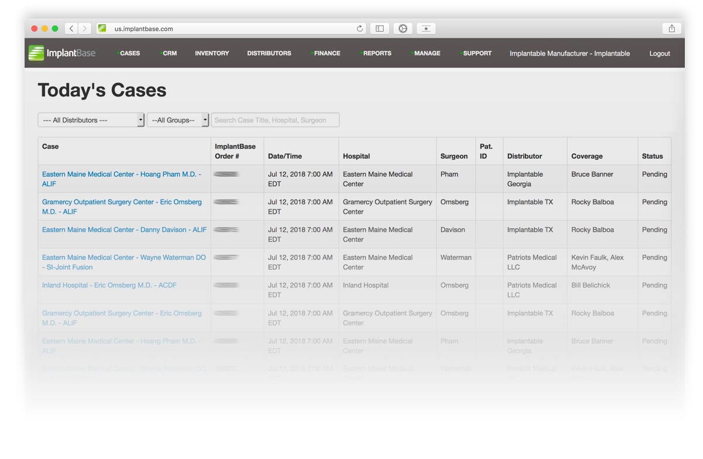This screenshot has height=459, width=703.
Task: Click the Distributor column header
Action: click(524, 156)
